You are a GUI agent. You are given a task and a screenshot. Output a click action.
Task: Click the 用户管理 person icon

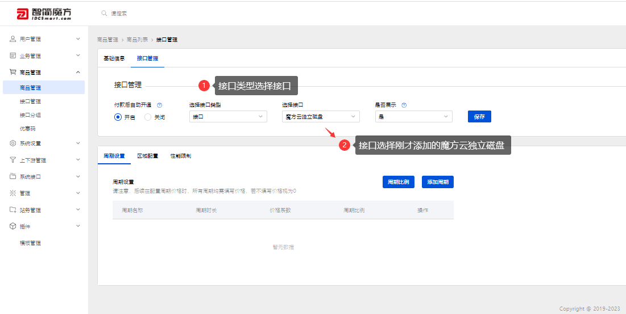[x=13, y=39]
